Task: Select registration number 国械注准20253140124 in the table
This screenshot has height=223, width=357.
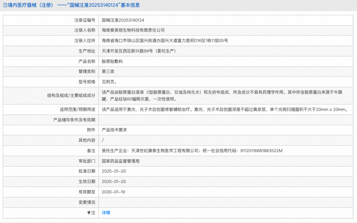Action: click(123, 20)
